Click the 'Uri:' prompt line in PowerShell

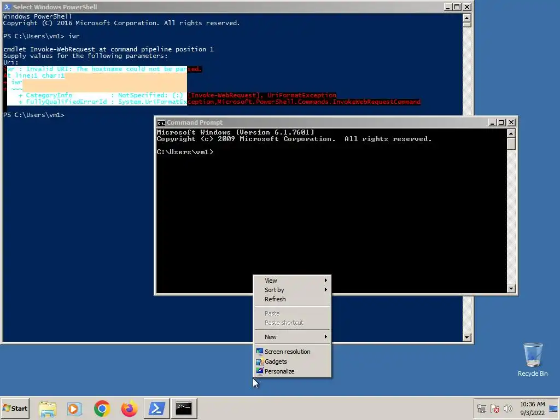11,62
